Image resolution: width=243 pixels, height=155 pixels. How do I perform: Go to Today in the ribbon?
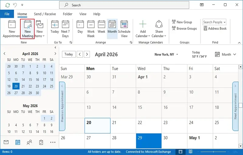click(x=55, y=27)
